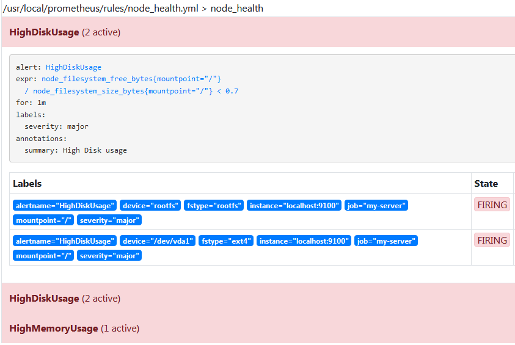
Task: Select the fstype="rootfs" label badge
Action: coord(214,206)
